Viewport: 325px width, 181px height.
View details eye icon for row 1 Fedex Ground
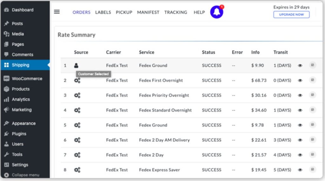coord(300,66)
